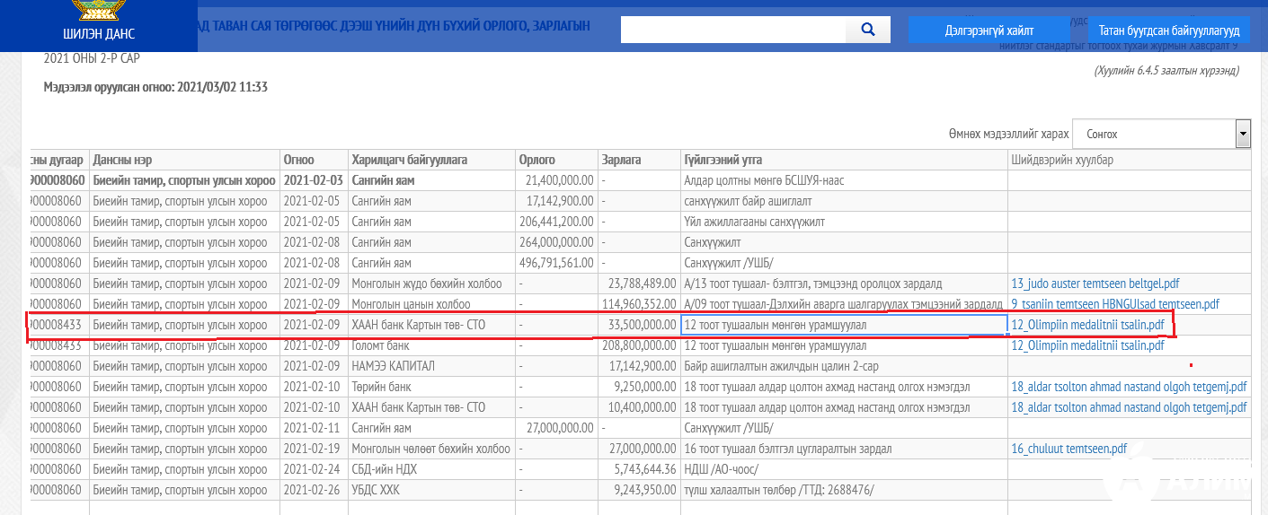Viewport: 1268px width, 515px height.
Task: Open 12_Olimpiin medalitnii tsalin.pdf in Голомт банк row
Action: click(x=1087, y=345)
